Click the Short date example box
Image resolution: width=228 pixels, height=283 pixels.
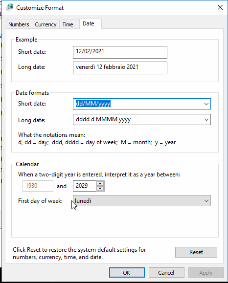(120, 52)
